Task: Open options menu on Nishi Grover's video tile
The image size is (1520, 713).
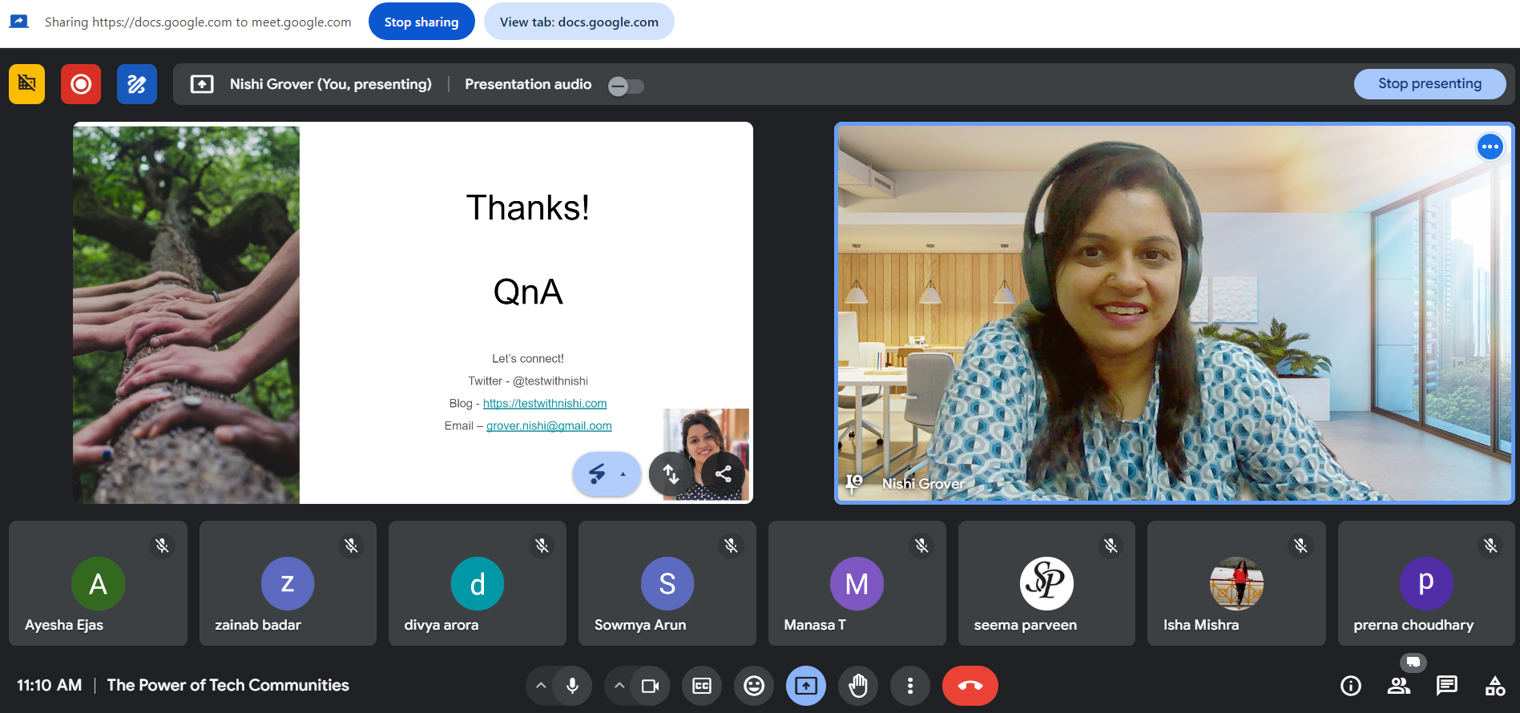Action: pyautogui.click(x=1490, y=147)
